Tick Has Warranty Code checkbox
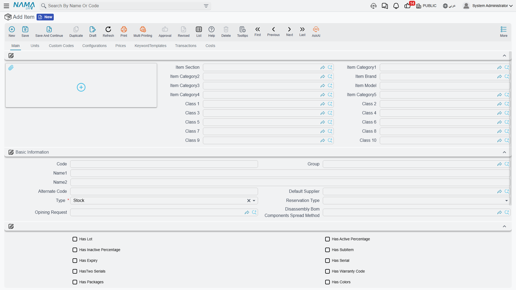This screenshot has height=290, width=516. pyautogui.click(x=327, y=271)
